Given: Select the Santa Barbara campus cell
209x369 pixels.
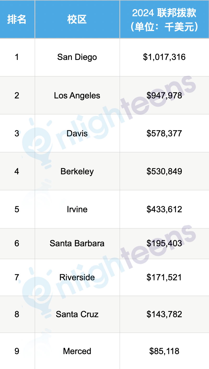Looking at the screenshot, I should point(77,243).
